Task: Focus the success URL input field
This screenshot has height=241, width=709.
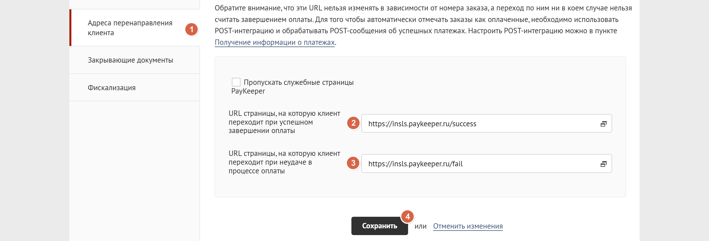Action: 486,123
